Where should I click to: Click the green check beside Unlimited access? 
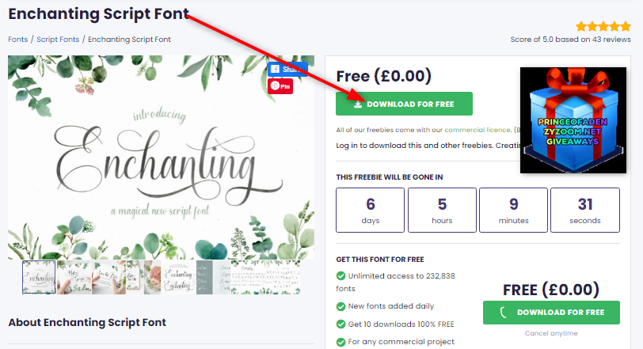(341, 275)
